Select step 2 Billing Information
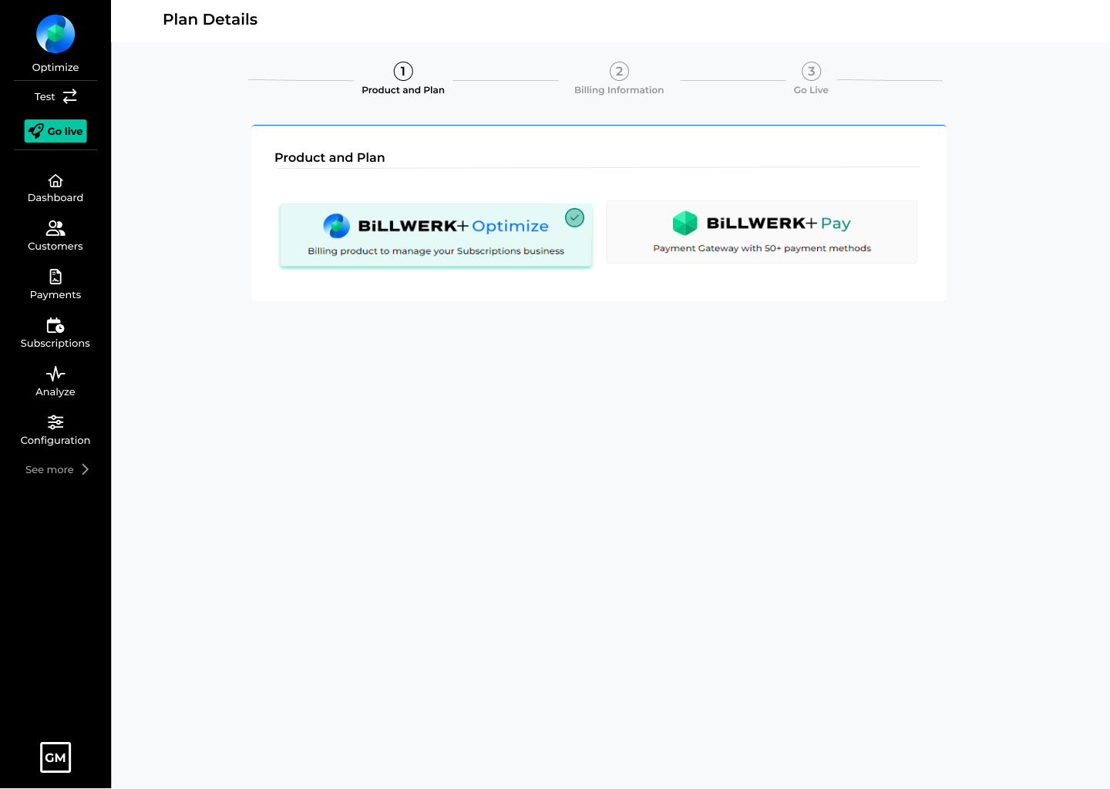 [619, 79]
